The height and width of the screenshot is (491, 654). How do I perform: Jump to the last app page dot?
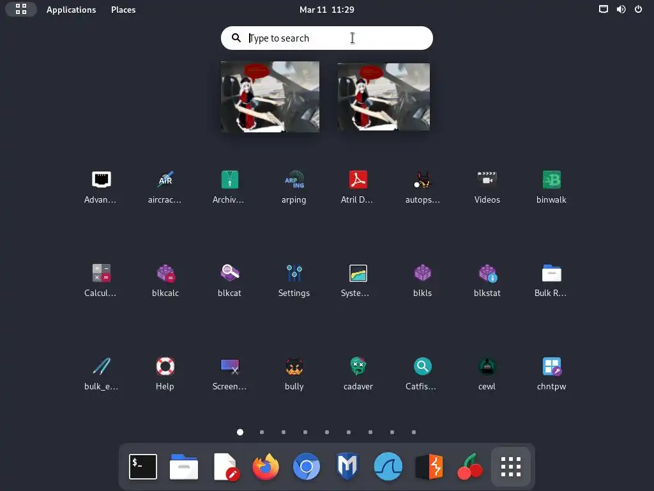(414, 432)
